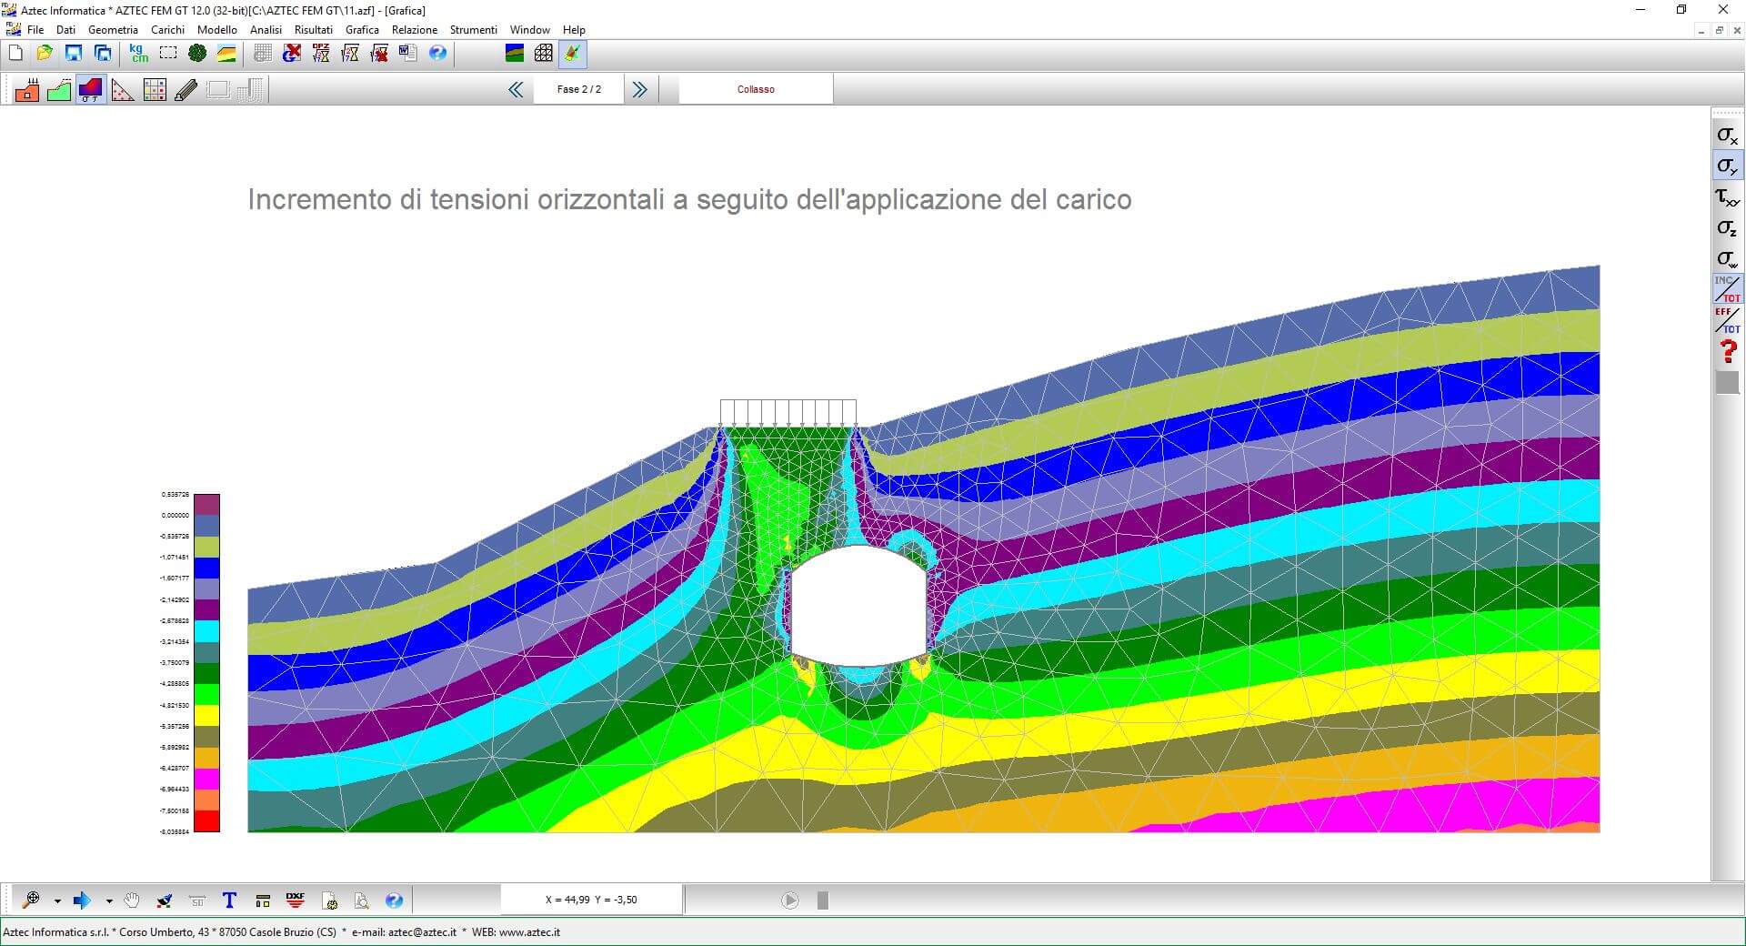1746x946 pixels.
Task: Click the red swatch in color legend
Action: coord(206,821)
